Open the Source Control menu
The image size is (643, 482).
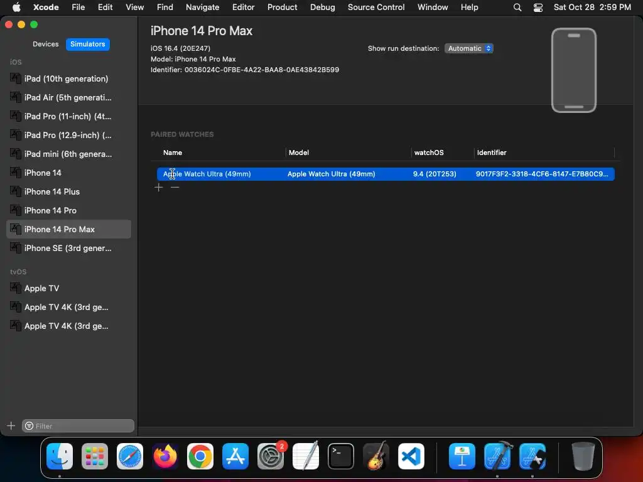point(376,8)
